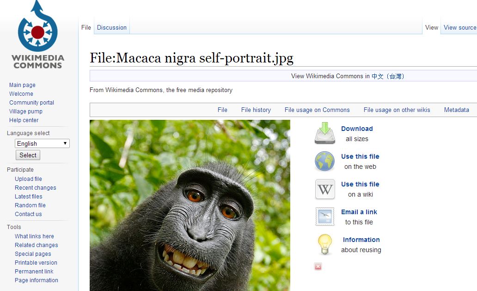Open Upload file in sidebar
Viewport: 477px width, 291px height.
(x=28, y=179)
